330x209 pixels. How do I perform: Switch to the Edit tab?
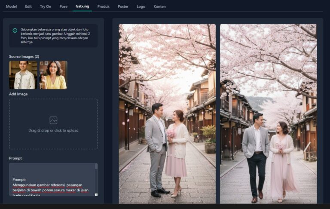click(x=28, y=6)
